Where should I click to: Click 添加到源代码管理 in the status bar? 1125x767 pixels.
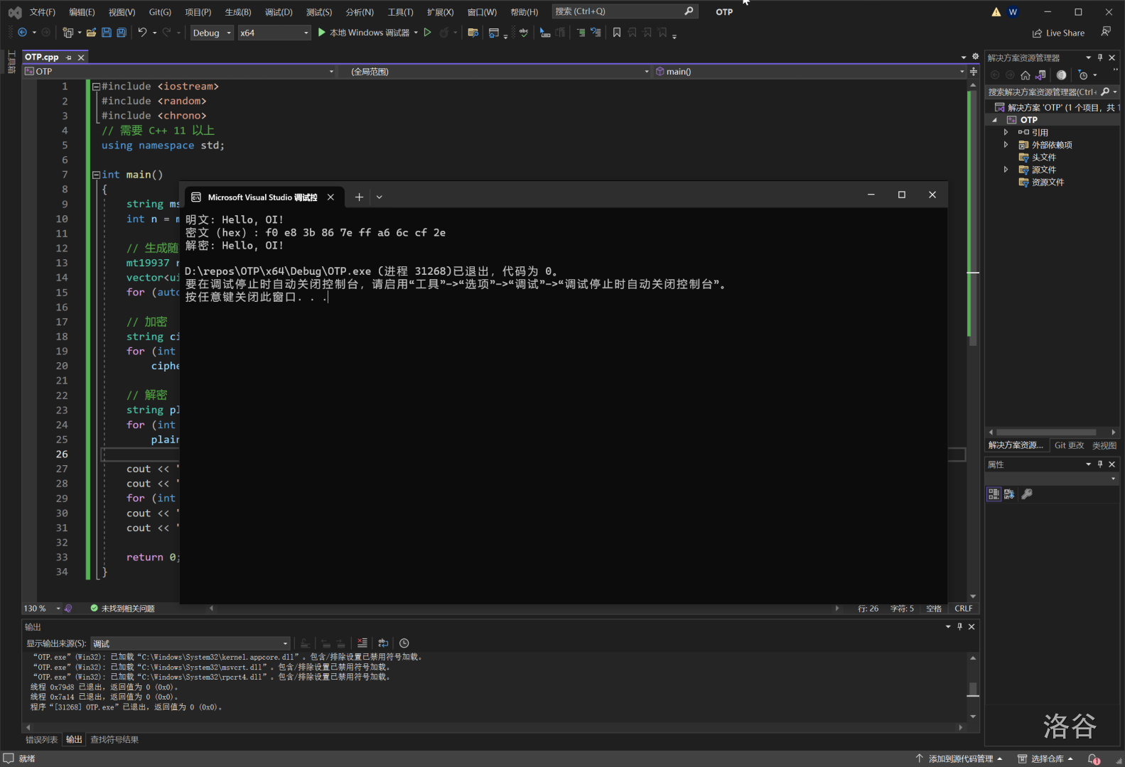click(959, 758)
